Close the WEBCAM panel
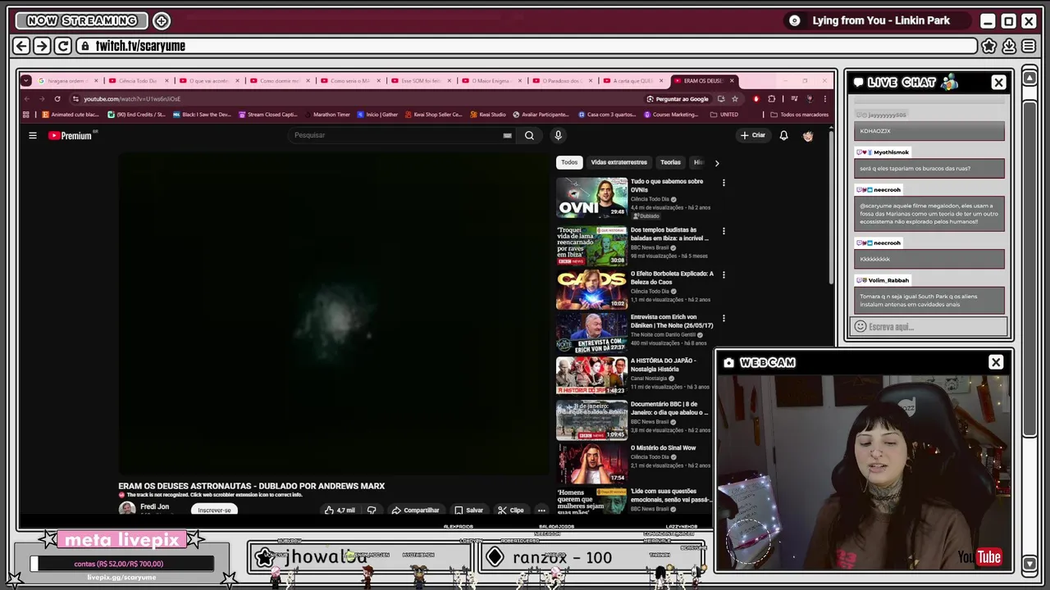Image resolution: width=1050 pixels, height=590 pixels. (x=996, y=362)
